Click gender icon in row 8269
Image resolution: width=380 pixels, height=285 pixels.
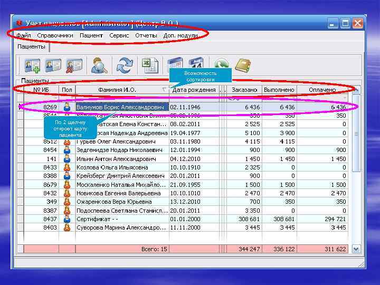(67, 107)
